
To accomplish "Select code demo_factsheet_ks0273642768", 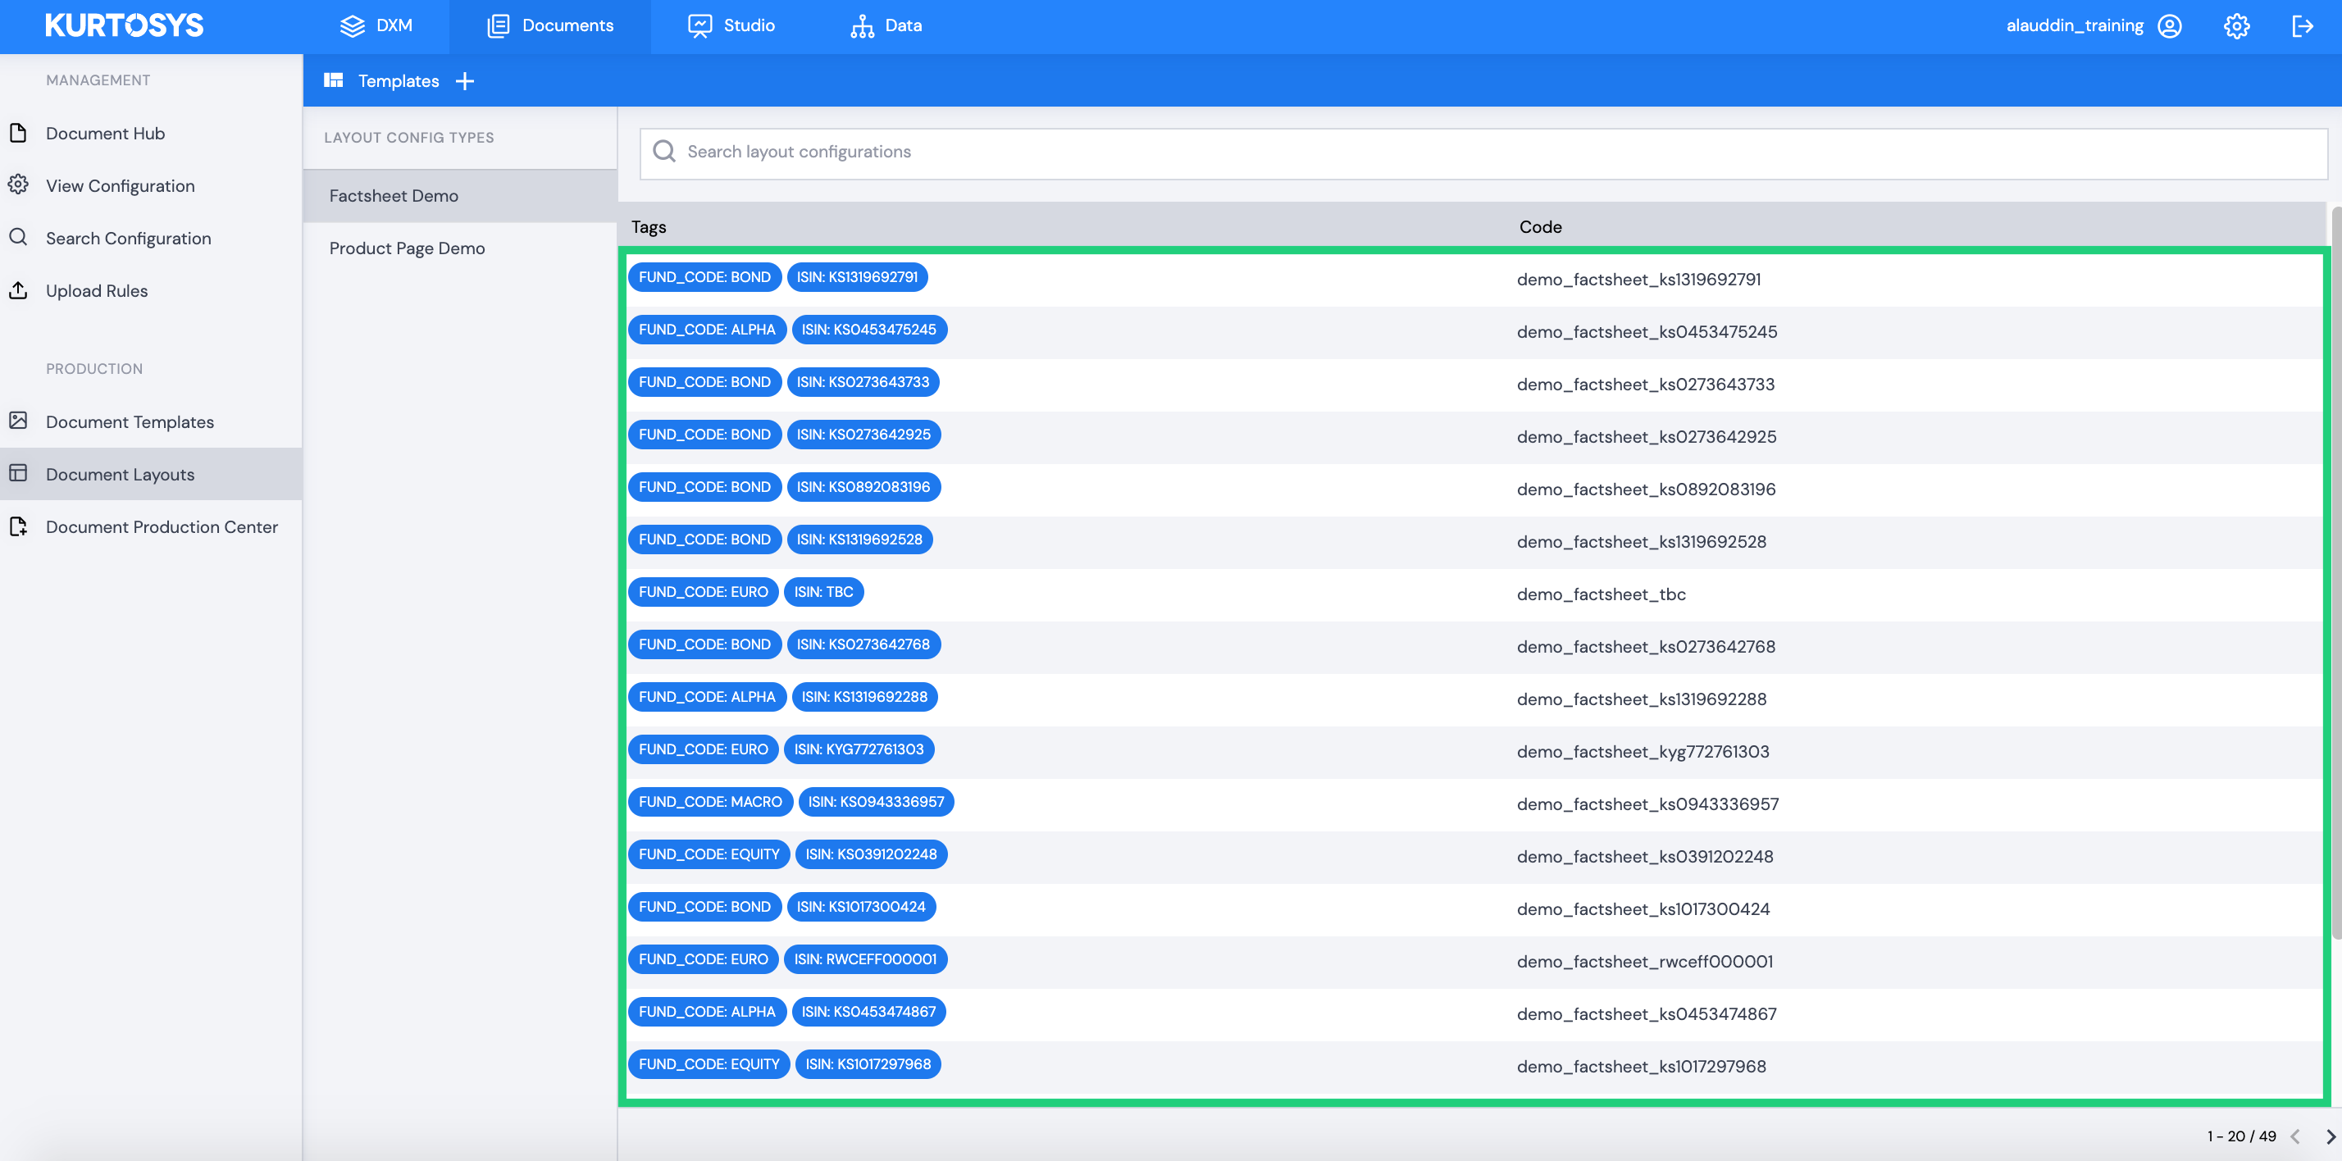I will coord(1646,646).
